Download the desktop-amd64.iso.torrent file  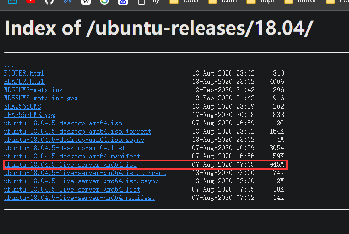pyautogui.click(x=78, y=131)
